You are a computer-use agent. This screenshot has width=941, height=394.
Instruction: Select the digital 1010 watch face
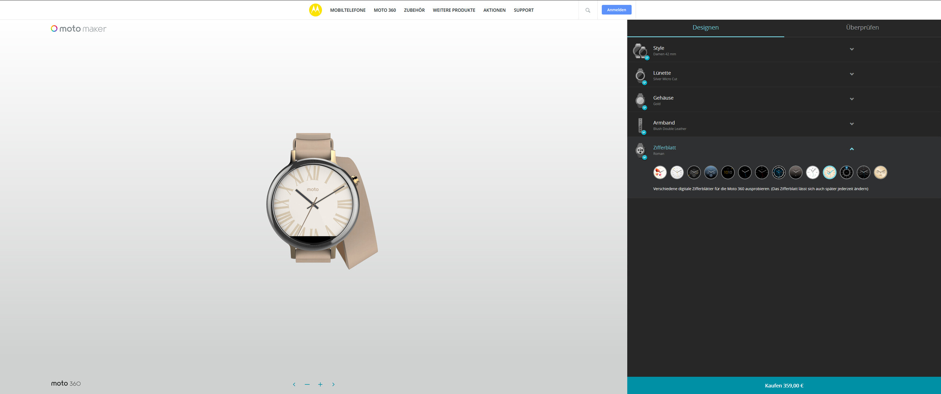(728, 172)
